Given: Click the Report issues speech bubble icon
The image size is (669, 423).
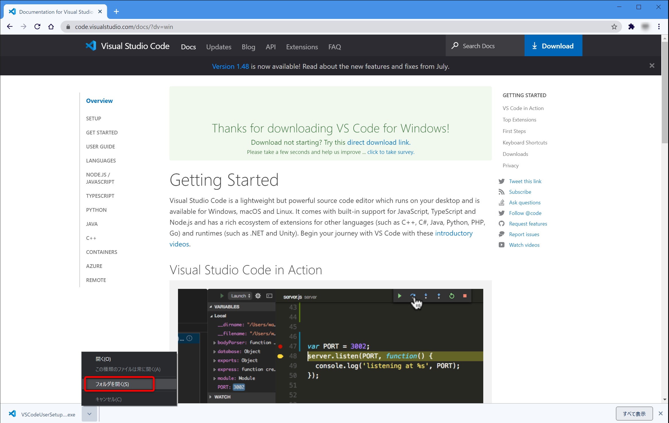Looking at the screenshot, I should point(502,234).
